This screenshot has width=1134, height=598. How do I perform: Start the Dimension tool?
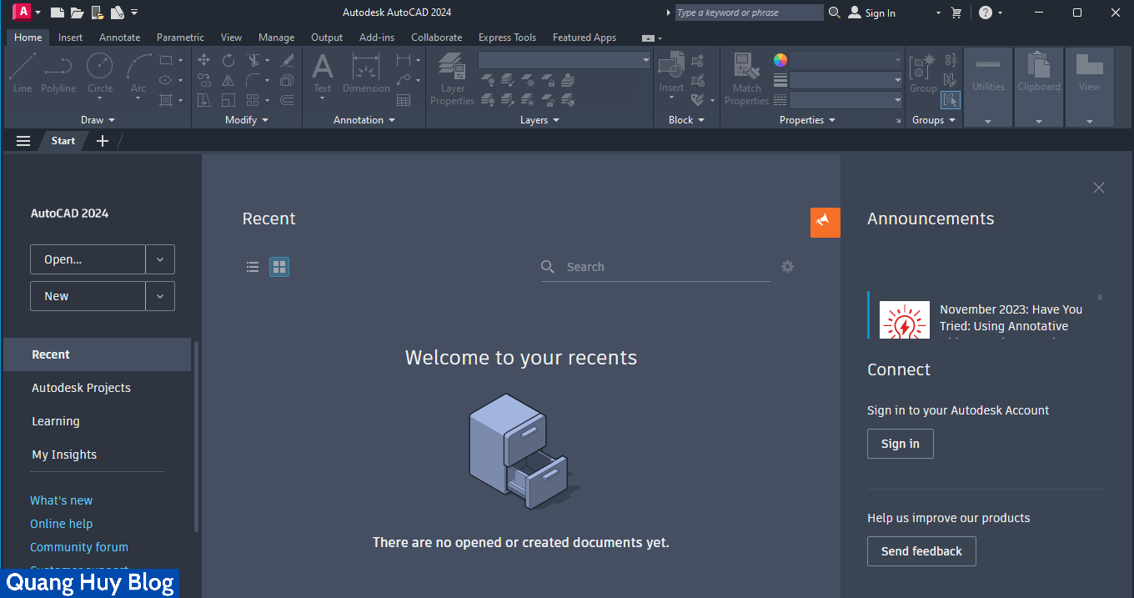(x=366, y=74)
